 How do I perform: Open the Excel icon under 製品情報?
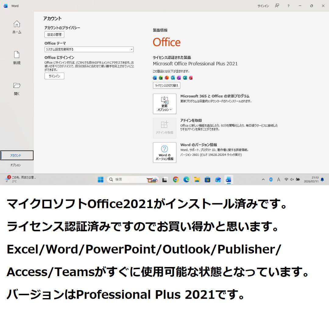click(x=160, y=78)
